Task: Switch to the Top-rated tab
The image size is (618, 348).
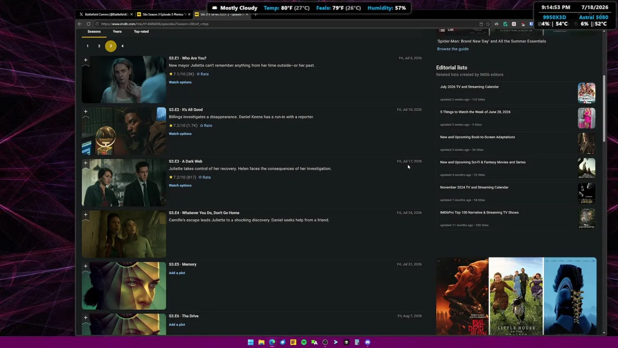Action: [141, 31]
